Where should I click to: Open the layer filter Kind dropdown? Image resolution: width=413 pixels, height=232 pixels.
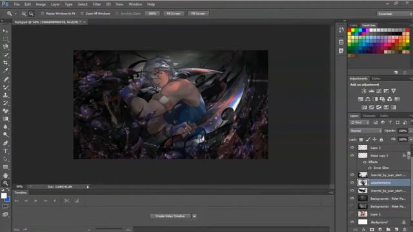click(x=360, y=122)
